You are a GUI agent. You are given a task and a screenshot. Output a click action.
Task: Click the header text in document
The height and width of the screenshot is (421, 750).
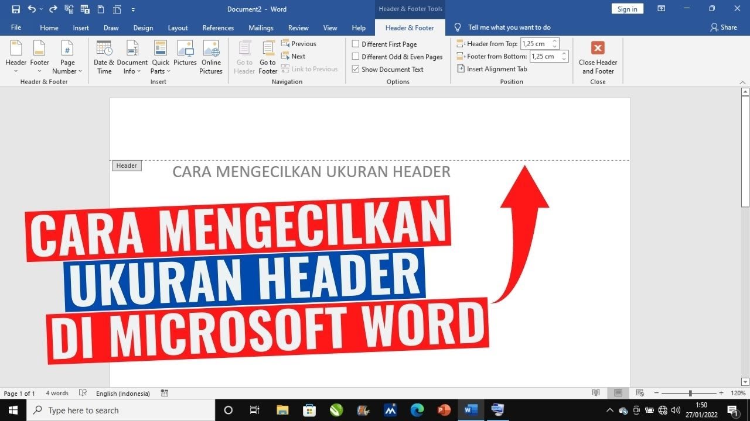click(x=311, y=172)
